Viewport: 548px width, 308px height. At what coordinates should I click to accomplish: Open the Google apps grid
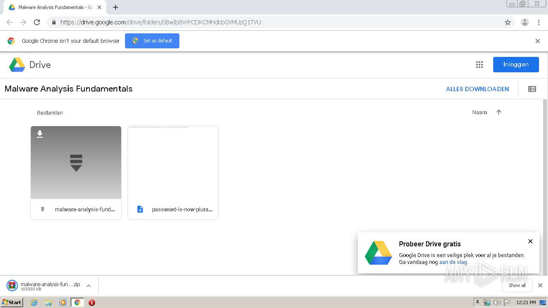(479, 65)
